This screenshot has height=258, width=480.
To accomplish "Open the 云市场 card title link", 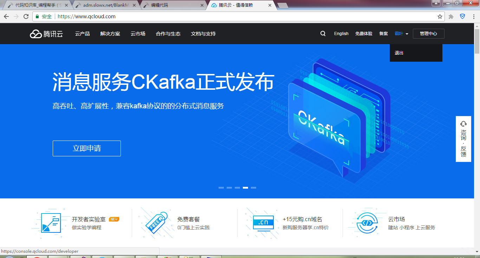I will [396, 219].
